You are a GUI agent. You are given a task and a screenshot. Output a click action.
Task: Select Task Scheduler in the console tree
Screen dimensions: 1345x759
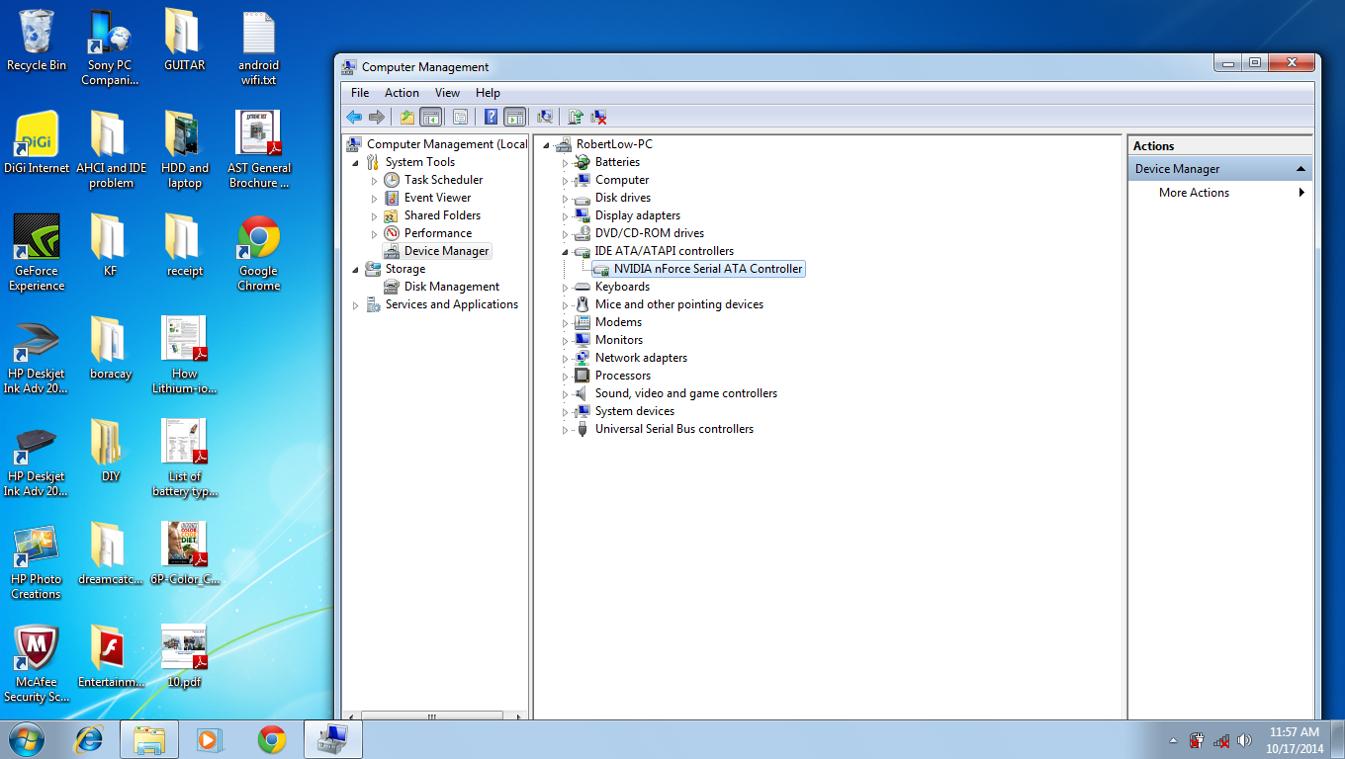pos(443,180)
